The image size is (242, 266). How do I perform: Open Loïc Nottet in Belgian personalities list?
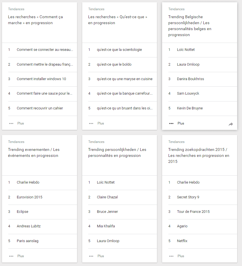[x=185, y=50]
